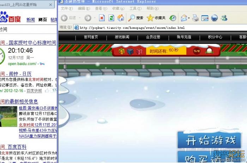This screenshot has height=163, width=247.
Task: Expand the Back button history dropdown
Action: tap(80, 18)
